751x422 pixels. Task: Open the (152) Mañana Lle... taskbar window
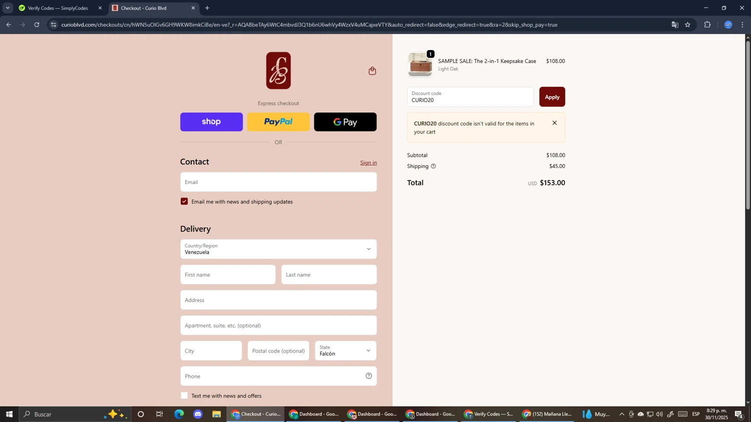pyautogui.click(x=547, y=414)
